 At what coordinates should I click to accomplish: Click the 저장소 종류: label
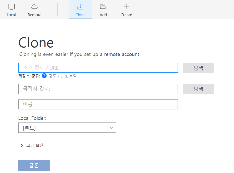click(x=29, y=76)
